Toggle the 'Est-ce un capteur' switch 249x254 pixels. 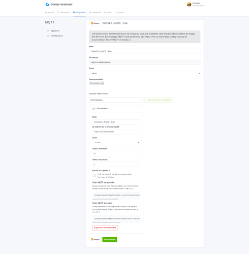tap(95, 176)
